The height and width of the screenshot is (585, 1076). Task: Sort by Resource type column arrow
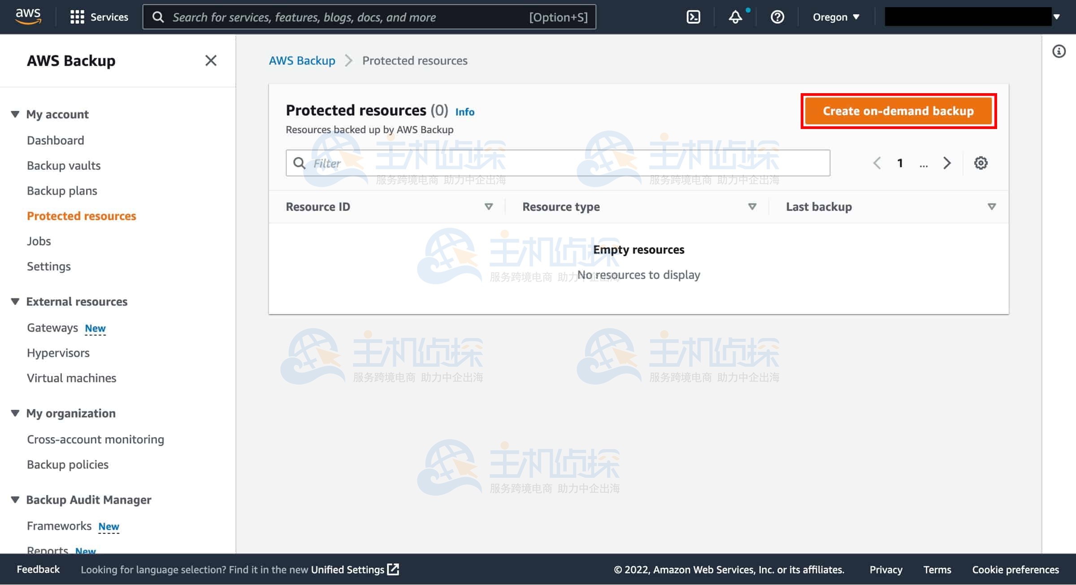click(752, 206)
